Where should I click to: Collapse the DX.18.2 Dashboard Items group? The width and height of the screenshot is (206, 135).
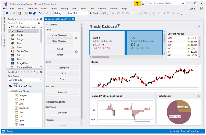(x=9, y=27)
